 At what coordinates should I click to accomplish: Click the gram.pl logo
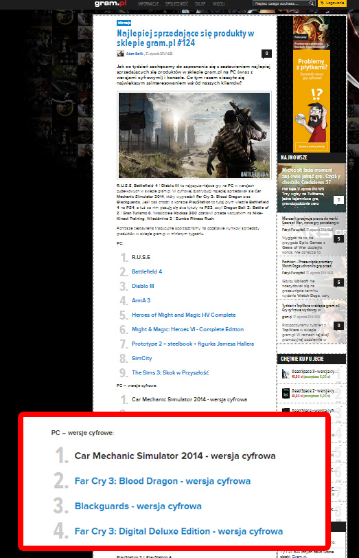pyautogui.click(x=111, y=3)
